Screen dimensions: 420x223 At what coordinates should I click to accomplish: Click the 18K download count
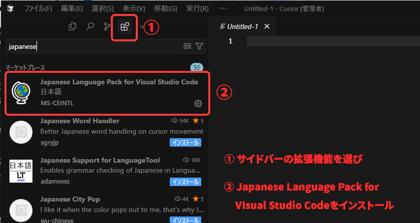192,160
